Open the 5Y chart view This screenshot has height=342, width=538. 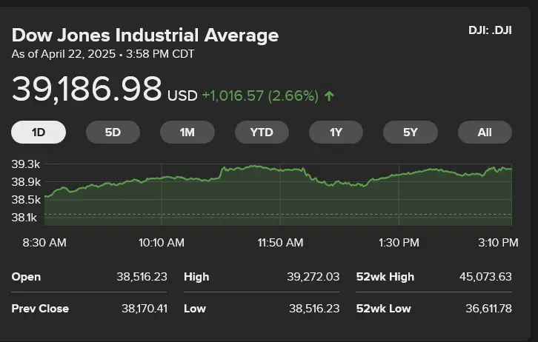tap(411, 133)
